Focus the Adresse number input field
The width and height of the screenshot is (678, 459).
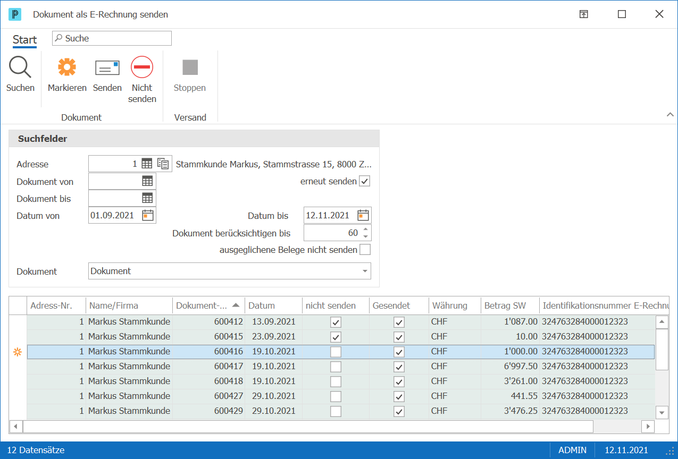tap(114, 164)
